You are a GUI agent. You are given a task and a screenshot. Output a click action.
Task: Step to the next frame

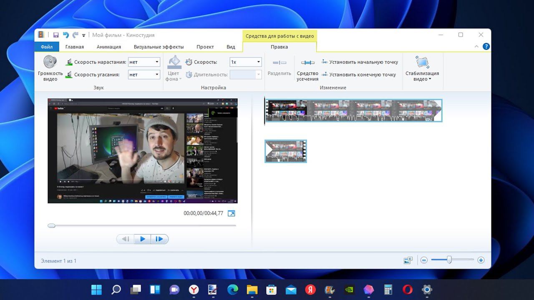159,239
